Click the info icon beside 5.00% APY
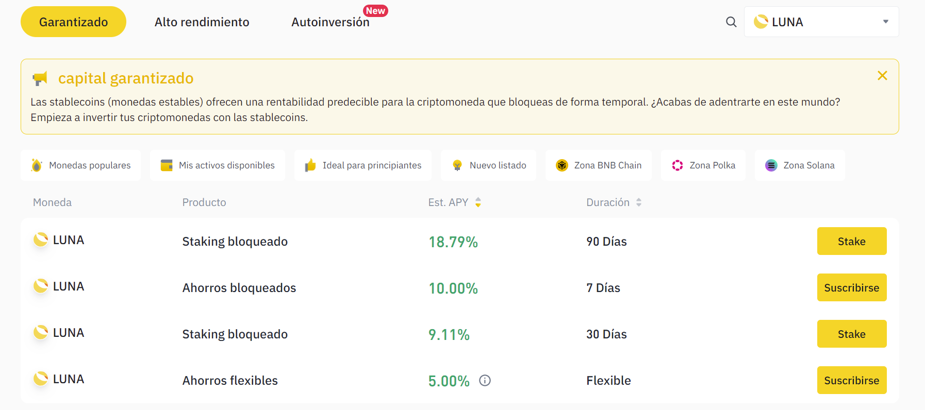Viewport: 925px width, 410px height. (x=485, y=381)
